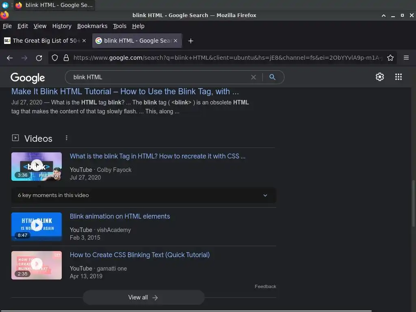Open the Help menu
416x312 pixels.
click(138, 26)
